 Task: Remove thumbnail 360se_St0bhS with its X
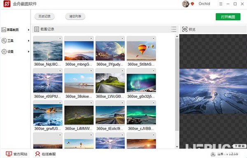point(154,38)
